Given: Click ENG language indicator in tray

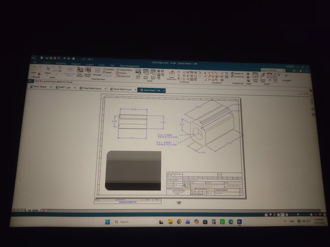Looking at the screenshot, I should 292,221.
